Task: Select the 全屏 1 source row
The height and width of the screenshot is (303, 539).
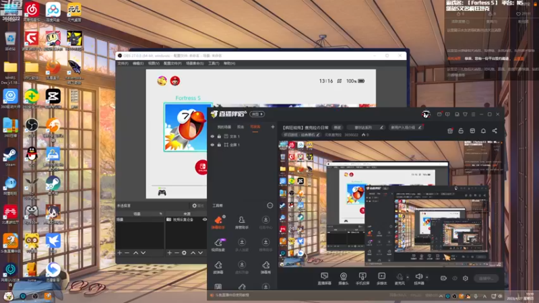Action: (243, 145)
